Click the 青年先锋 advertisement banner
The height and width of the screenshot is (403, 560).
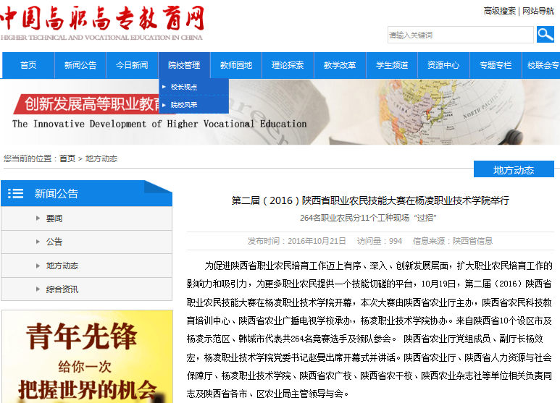pyautogui.click(x=87, y=356)
